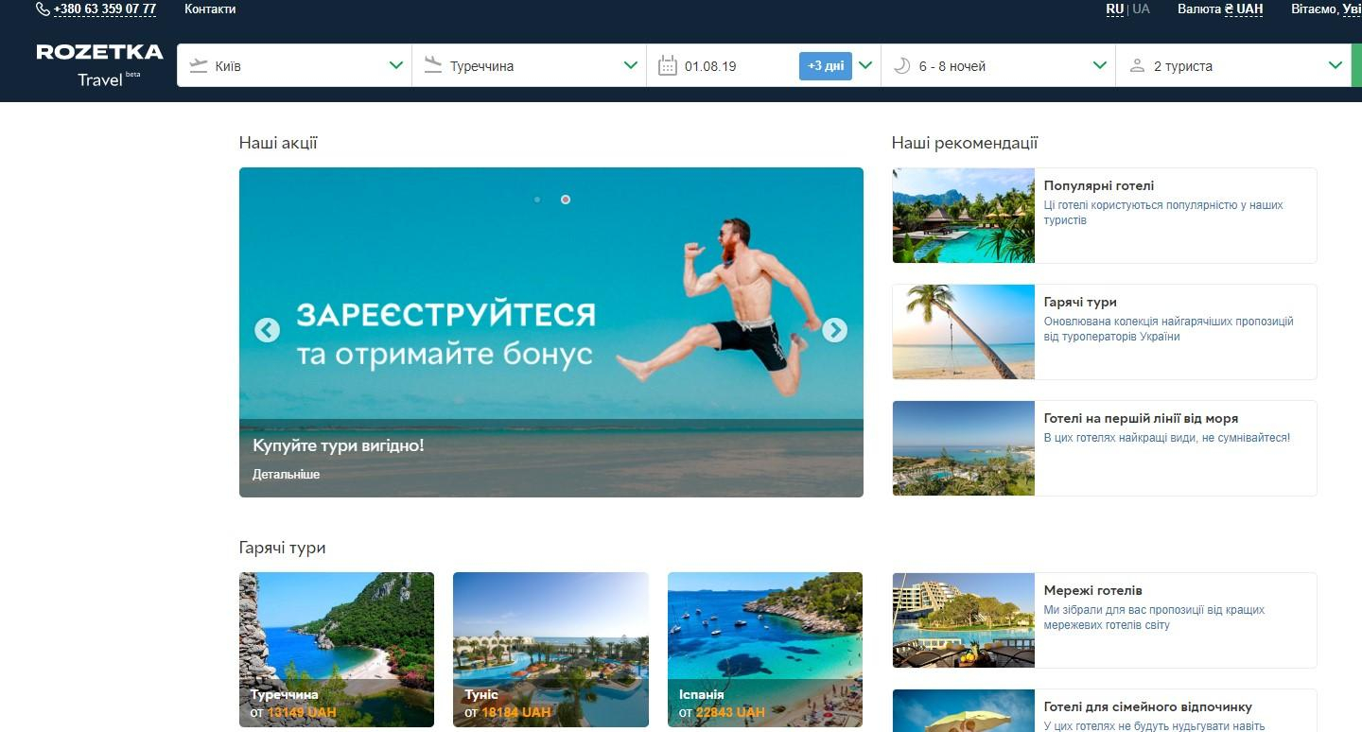Open Детальніше link on the promo banner

[285, 474]
